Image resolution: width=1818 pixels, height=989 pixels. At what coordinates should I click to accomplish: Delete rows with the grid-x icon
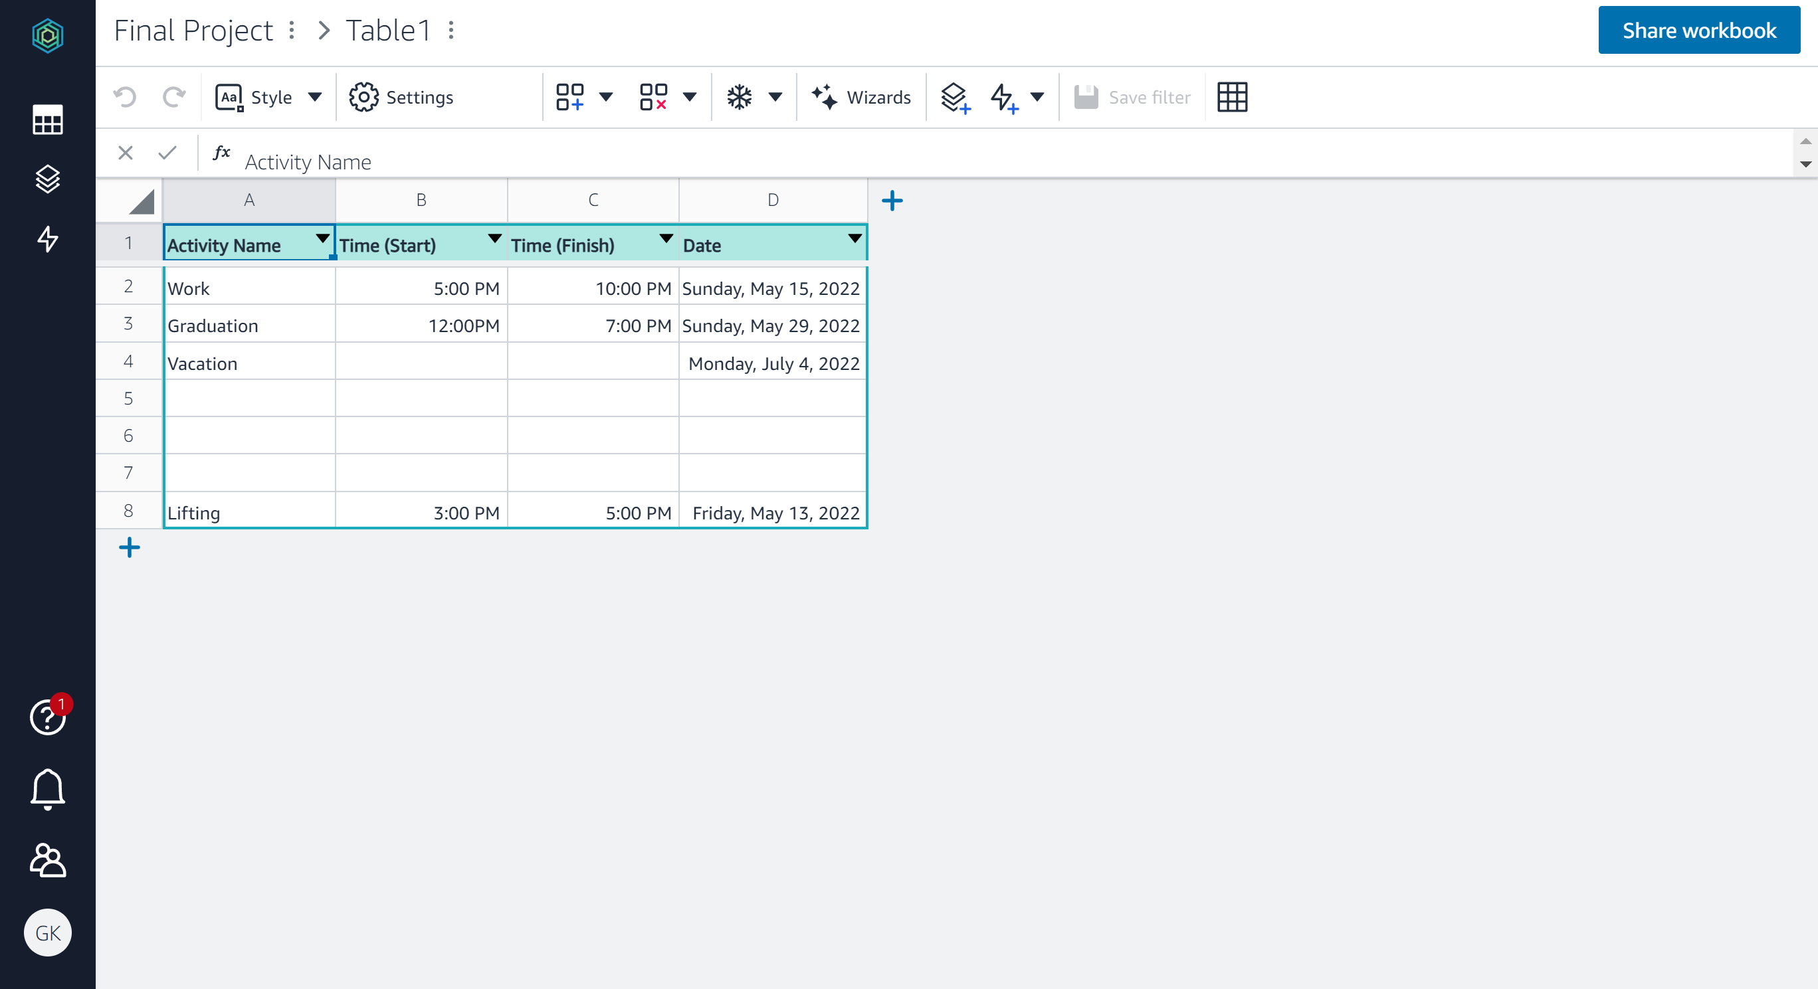click(x=654, y=97)
